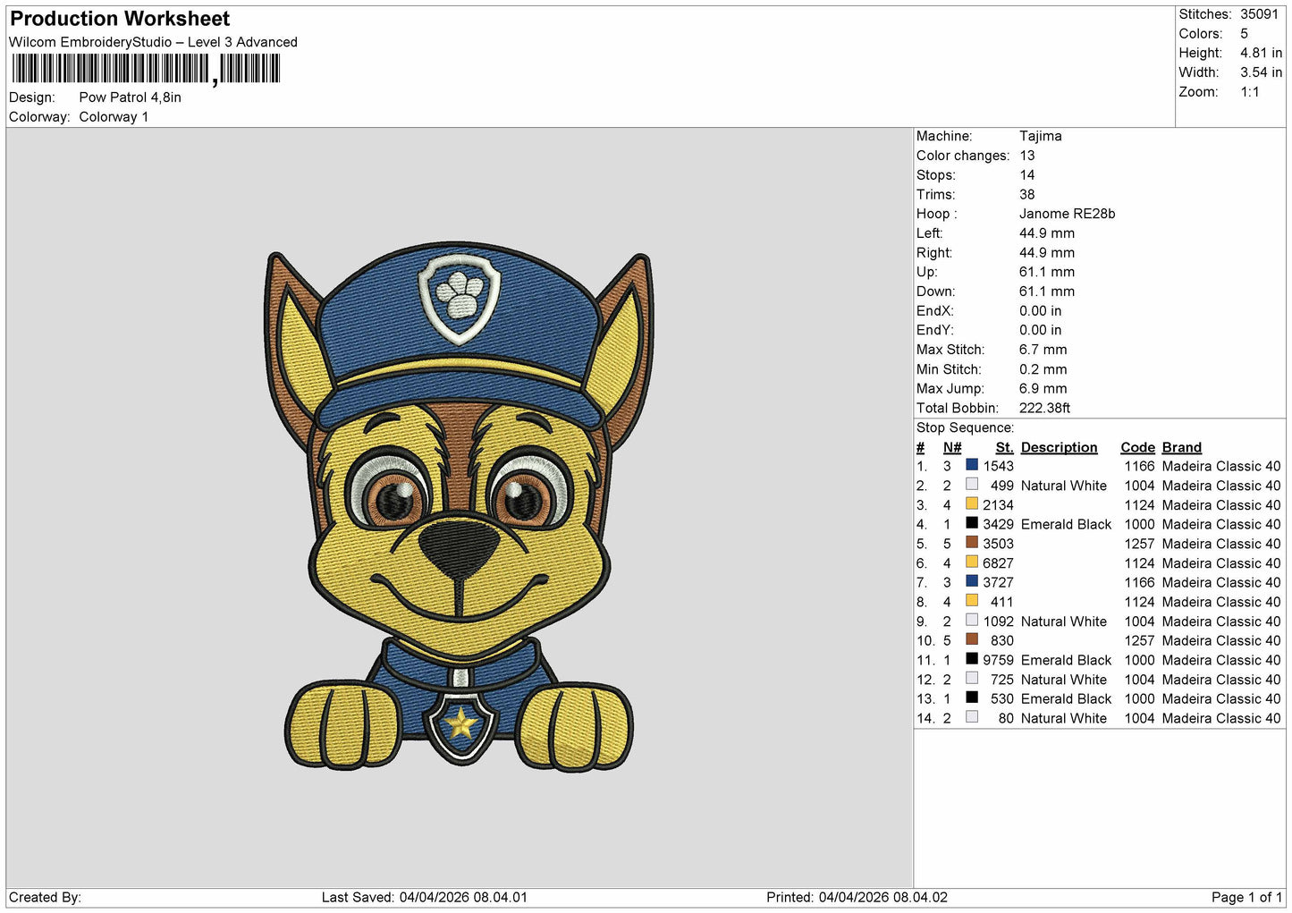The width and height of the screenshot is (1292, 913).
Task: Choose the blue swatch next to 3727
Action: point(972,581)
